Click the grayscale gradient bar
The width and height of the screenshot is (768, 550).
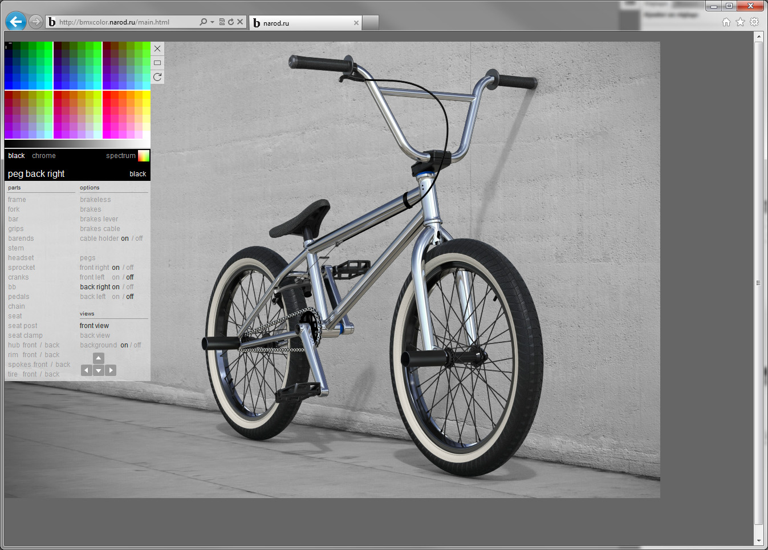(x=74, y=144)
